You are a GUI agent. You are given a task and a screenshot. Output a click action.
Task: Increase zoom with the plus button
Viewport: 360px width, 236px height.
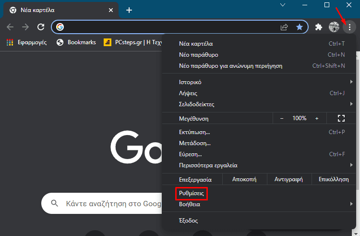[317, 118]
